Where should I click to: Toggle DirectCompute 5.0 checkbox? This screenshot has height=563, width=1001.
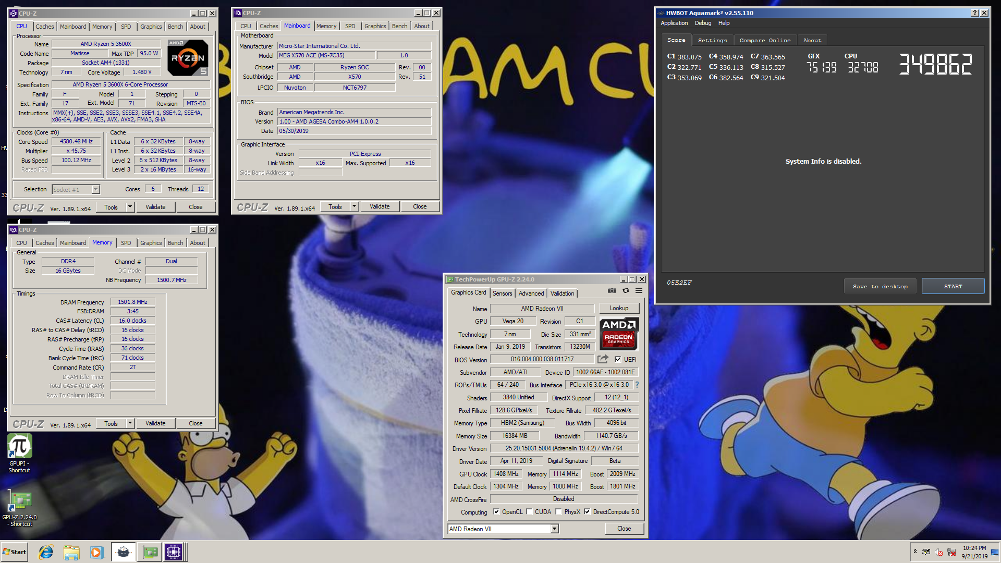[587, 512]
